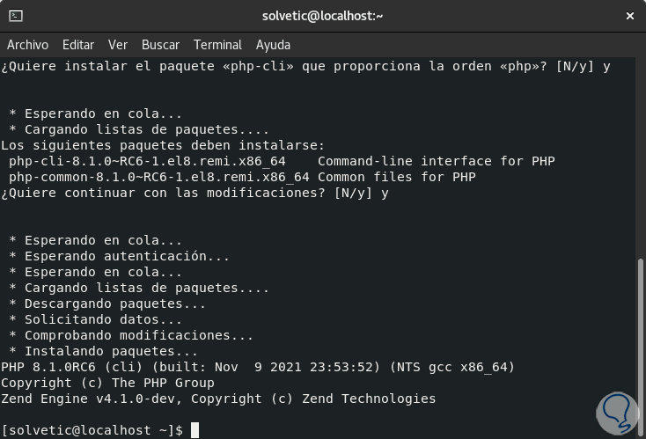Viewport: 646px width, 439px height.
Task: Click the window title solvetic@localhost:~
Action: [323, 16]
